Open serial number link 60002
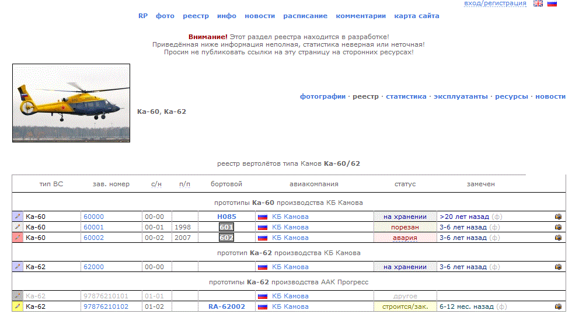Viewport: 586px width, 317px height. point(94,238)
